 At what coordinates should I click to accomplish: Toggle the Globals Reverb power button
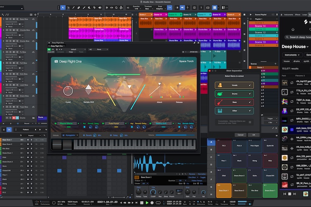(x=84, y=135)
